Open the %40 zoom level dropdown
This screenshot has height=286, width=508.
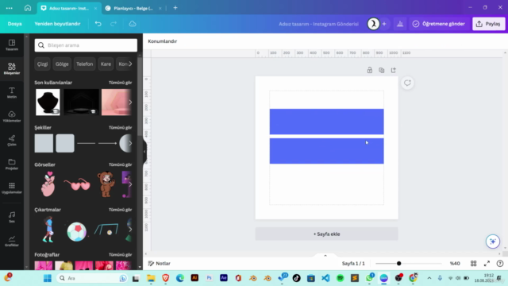[455, 263]
